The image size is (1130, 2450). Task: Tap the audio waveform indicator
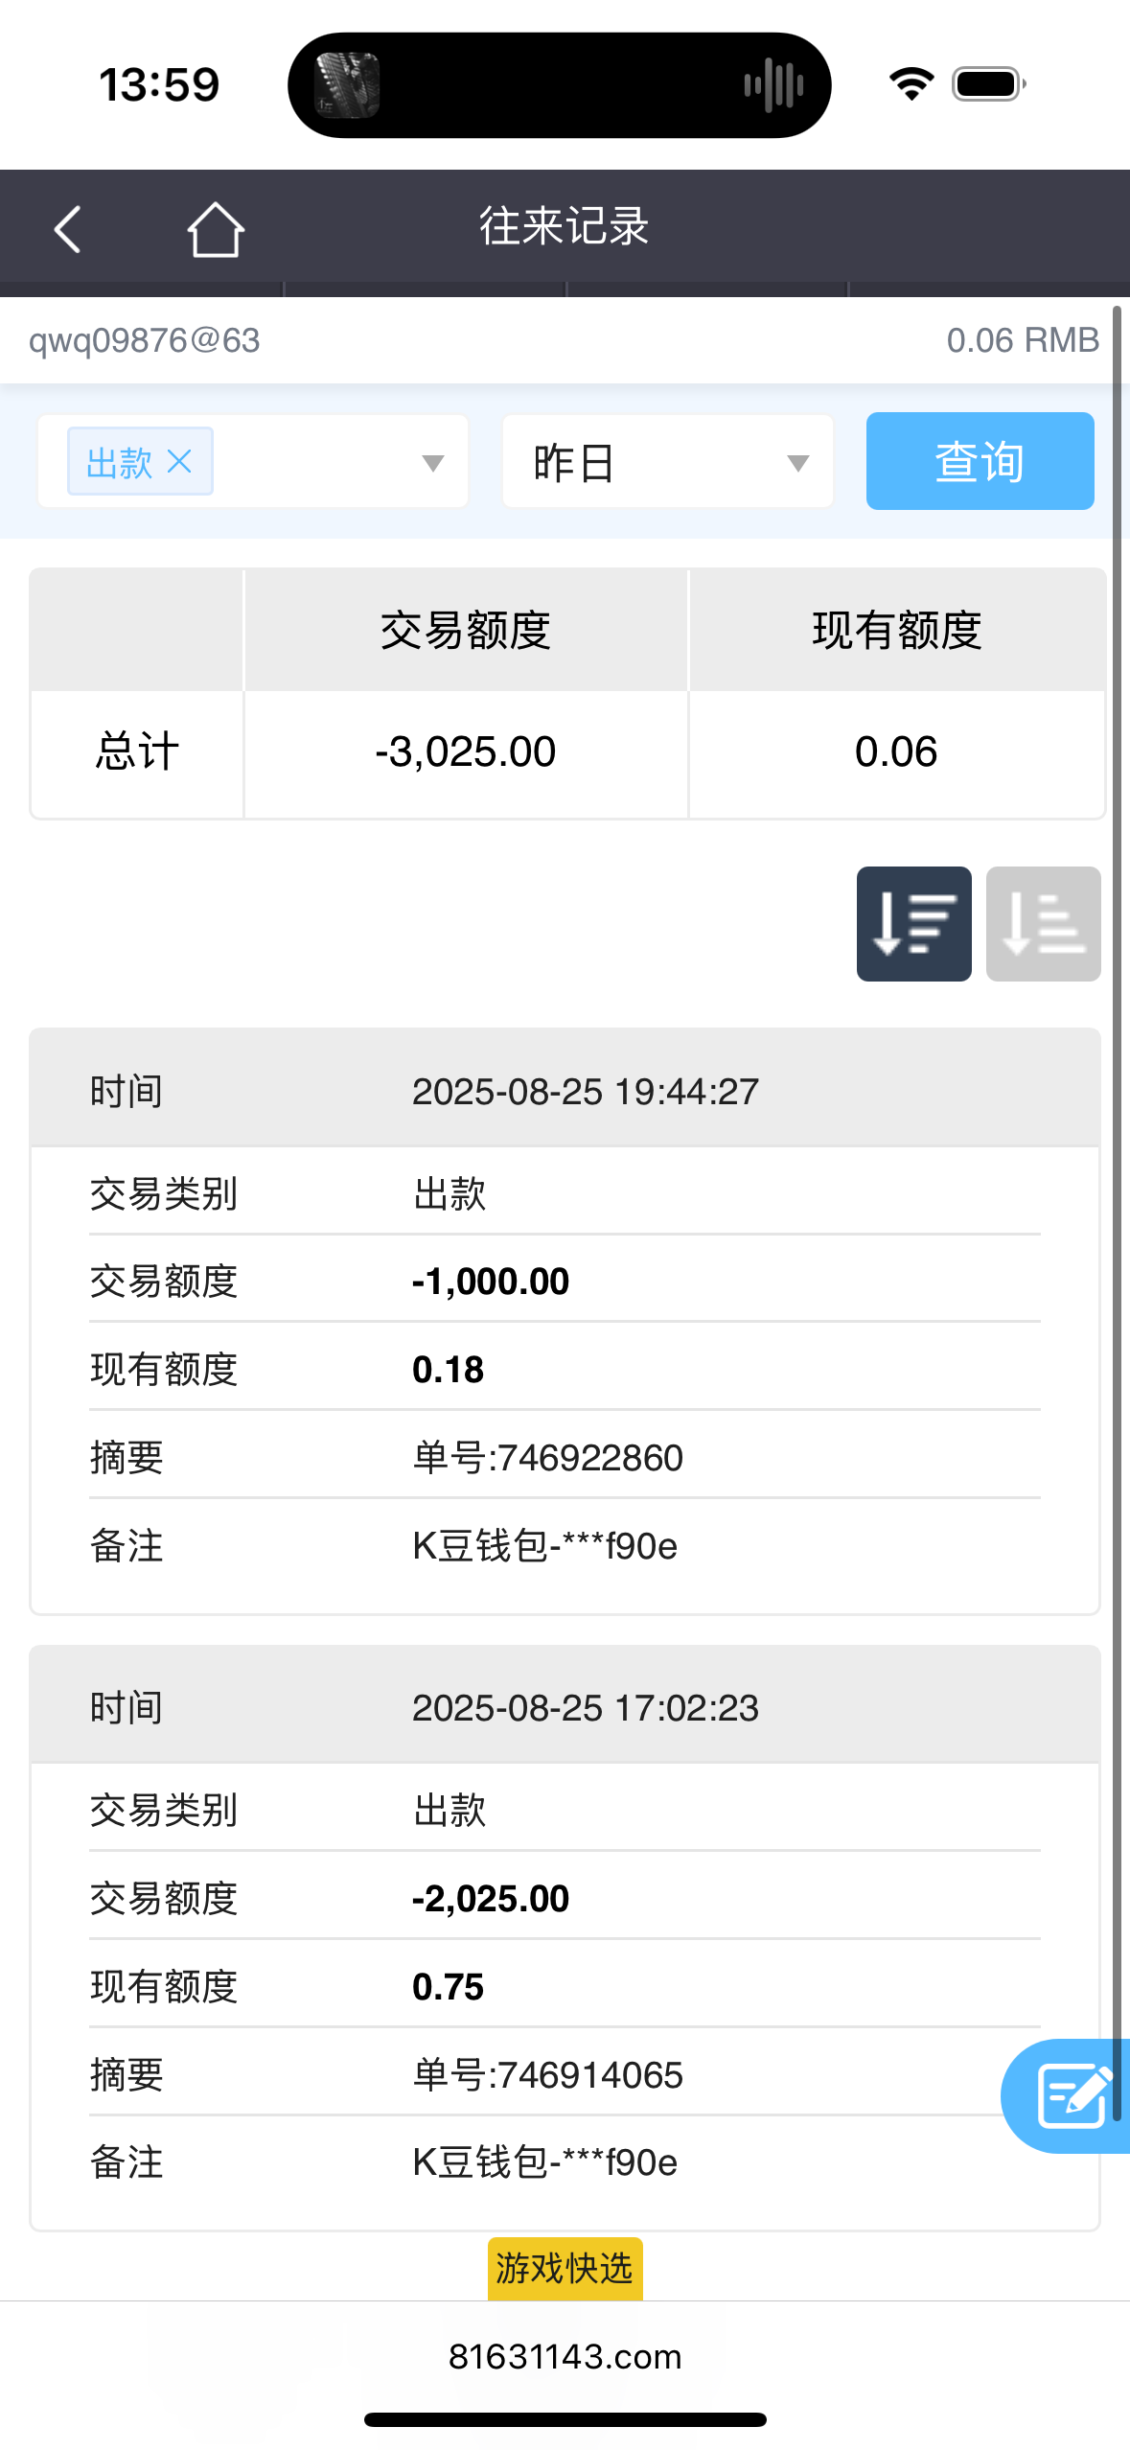click(x=773, y=85)
